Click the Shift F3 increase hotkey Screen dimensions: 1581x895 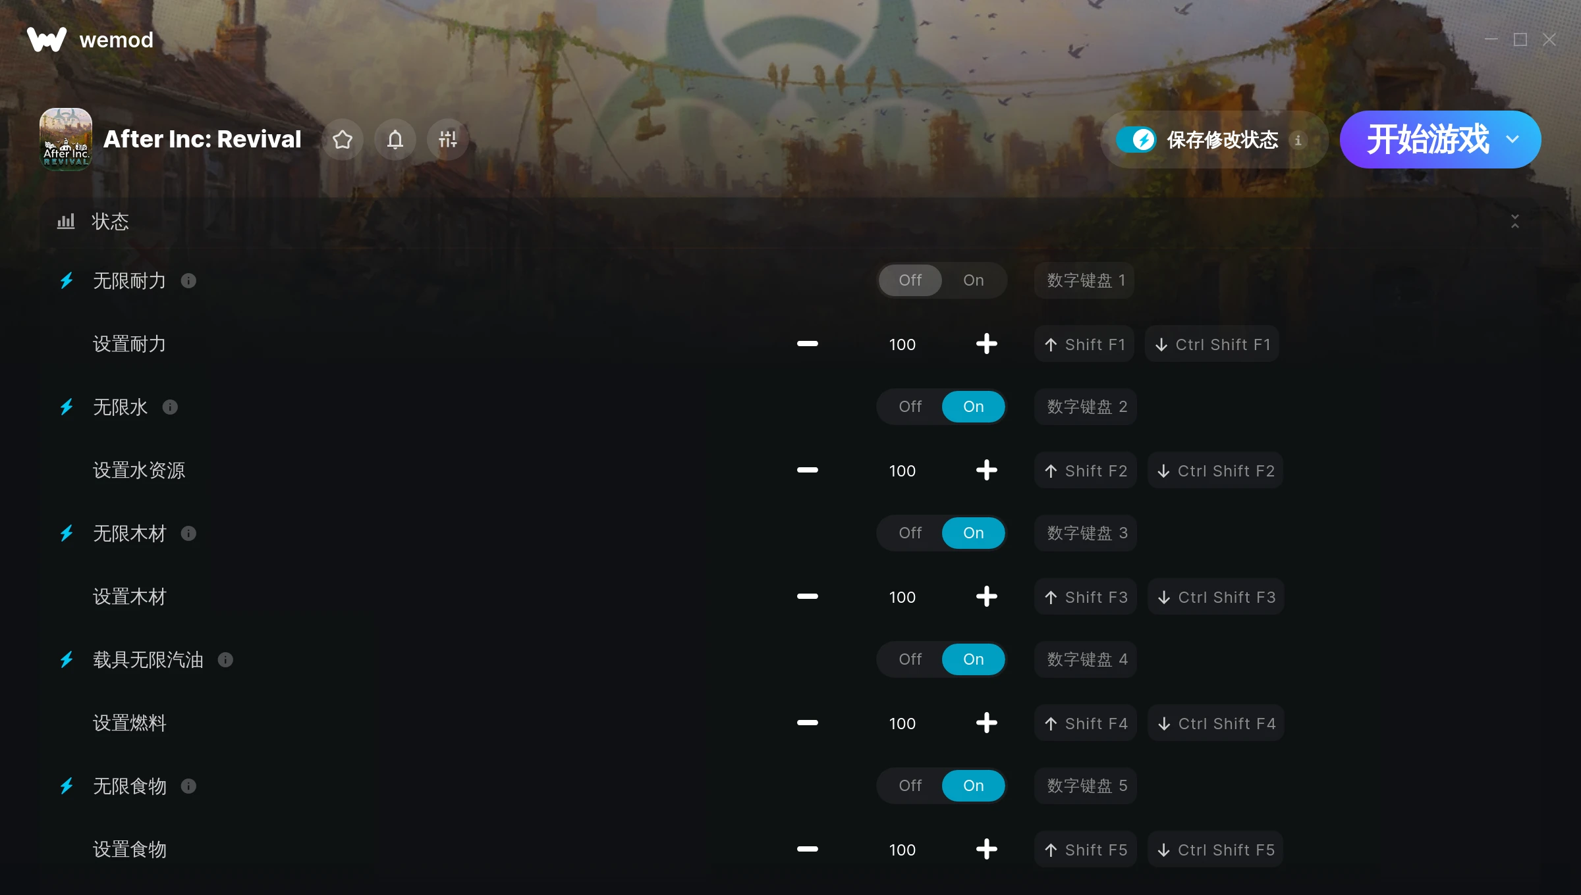(x=1086, y=597)
